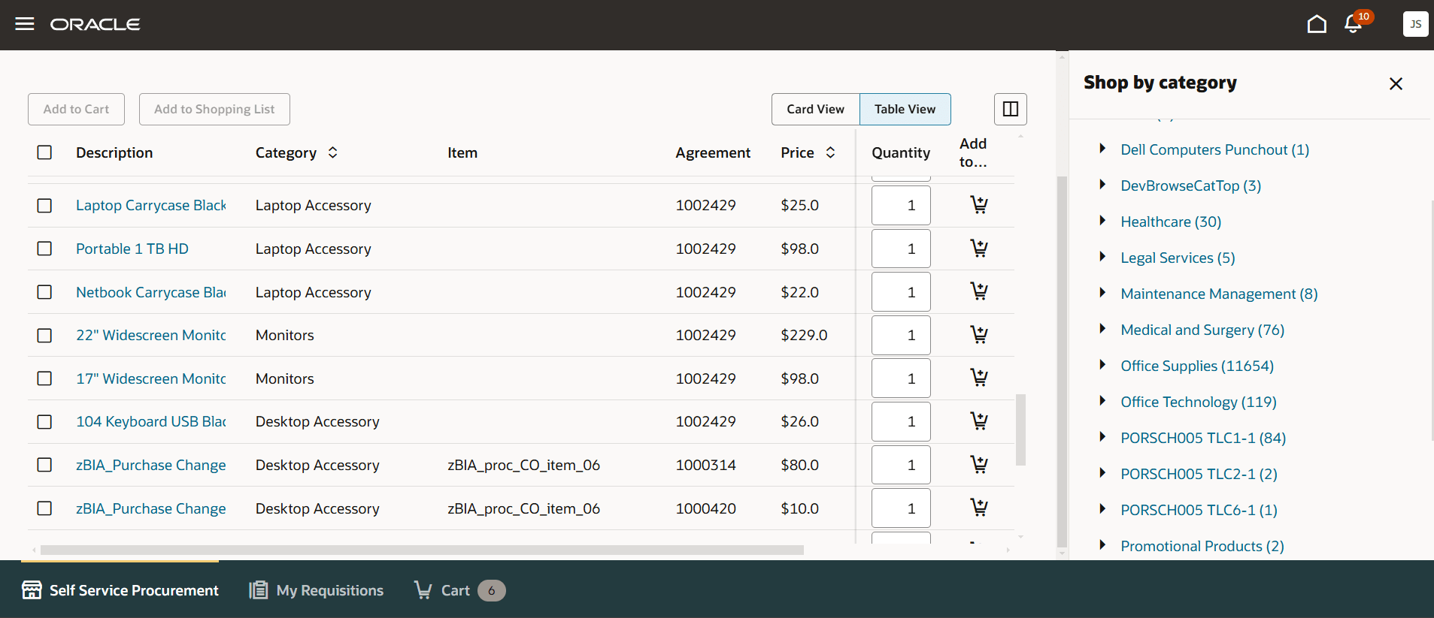The width and height of the screenshot is (1434, 618).
Task: Expand the PORSCH005 TLC6-1 category
Action: coord(1102,509)
